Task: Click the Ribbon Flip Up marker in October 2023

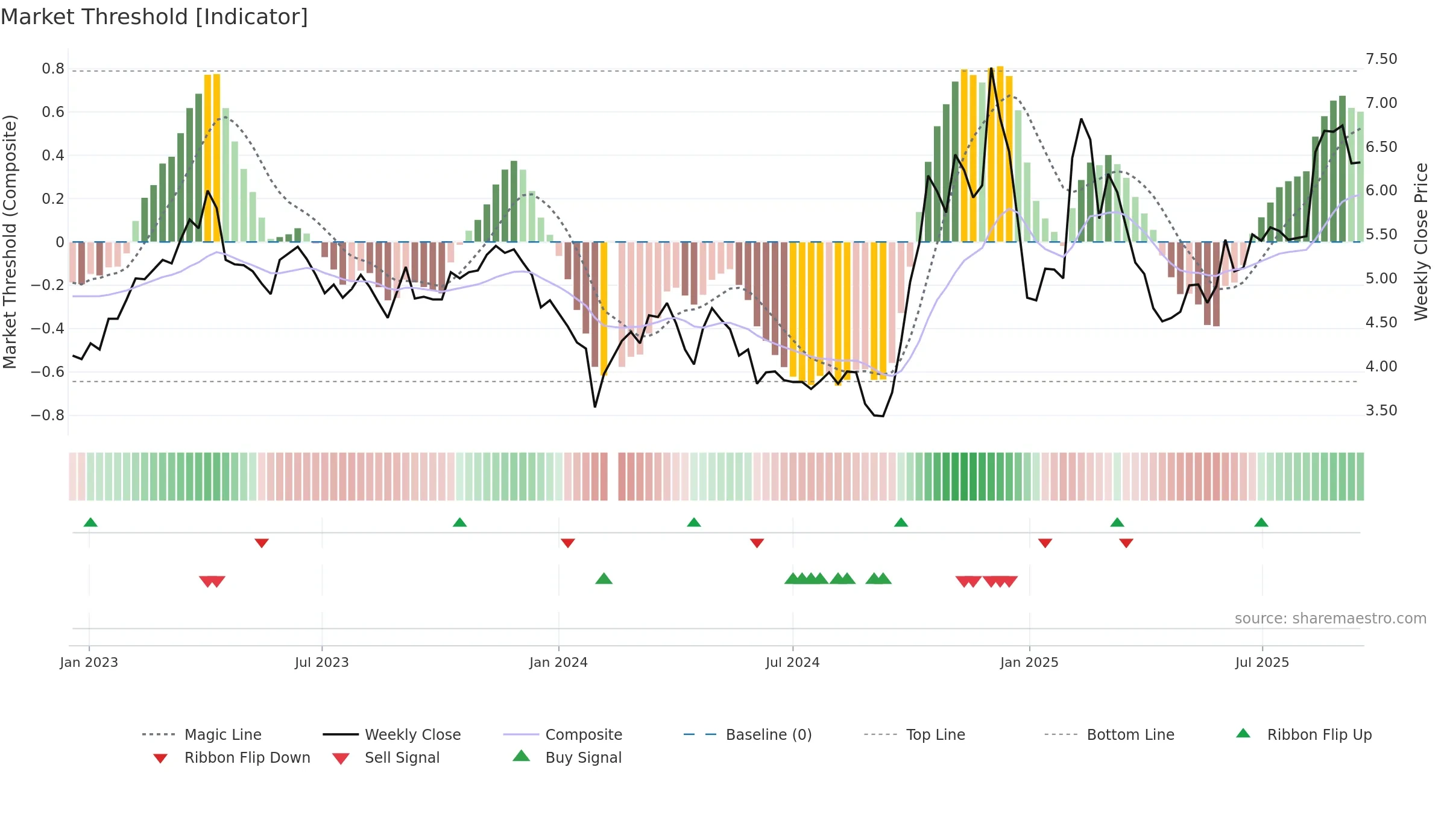Action: pos(459,522)
